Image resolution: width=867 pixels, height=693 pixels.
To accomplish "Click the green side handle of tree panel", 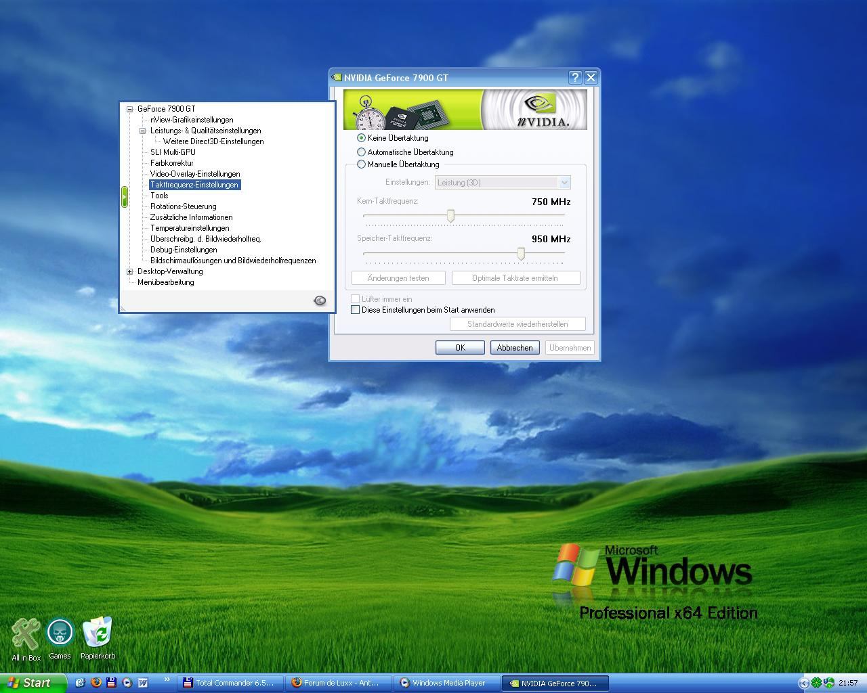I will 125,197.
